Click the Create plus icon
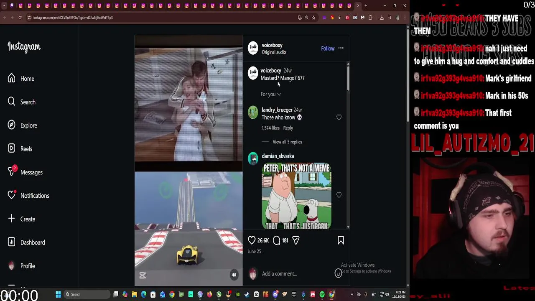 [11, 219]
